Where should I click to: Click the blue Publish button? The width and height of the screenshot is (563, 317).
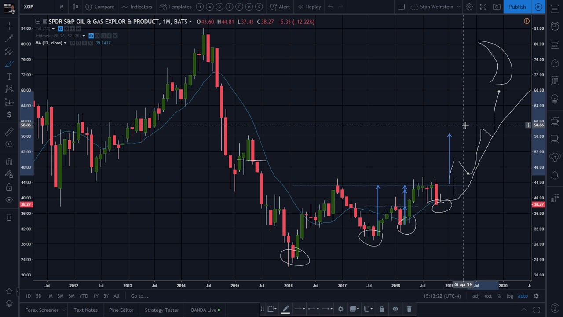click(x=517, y=7)
